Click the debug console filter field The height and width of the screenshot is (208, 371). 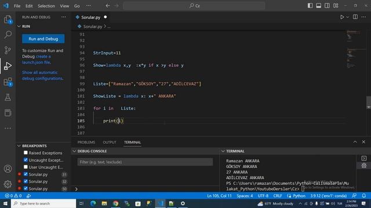[x=145, y=162]
